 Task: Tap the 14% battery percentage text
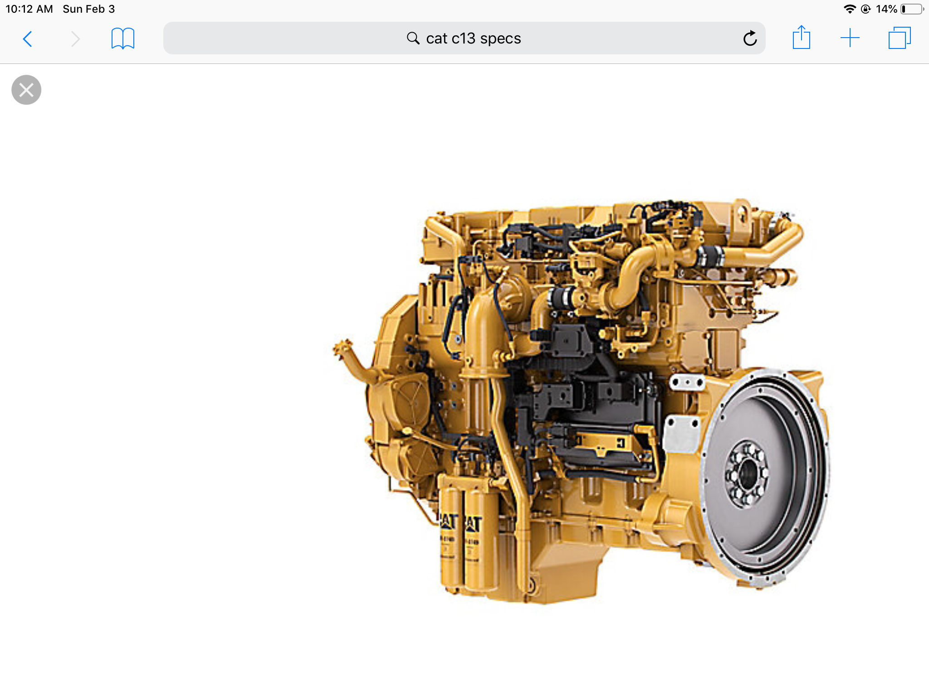(x=885, y=8)
